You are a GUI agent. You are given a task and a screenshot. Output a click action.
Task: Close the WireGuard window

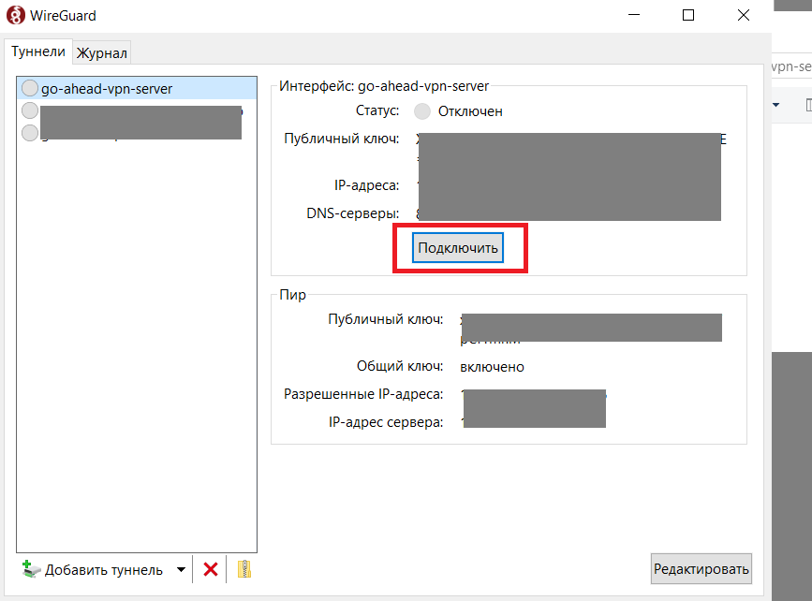(x=743, y=16)
